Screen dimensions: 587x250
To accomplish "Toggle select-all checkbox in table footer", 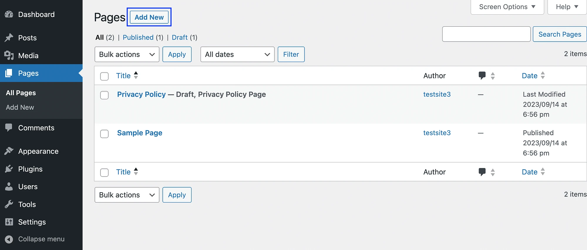I will point(104,172).
